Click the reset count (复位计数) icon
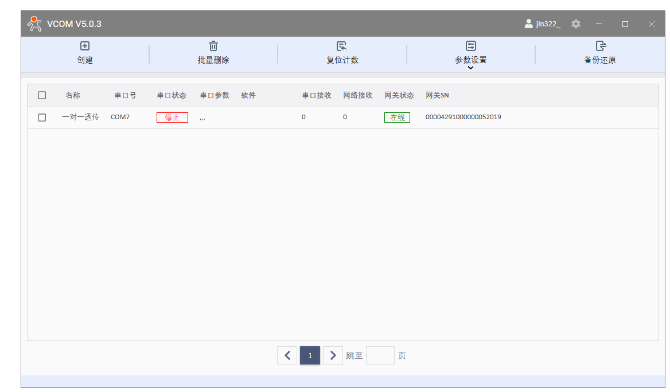Viewport: 670px width, 392px height. point(342,46)
